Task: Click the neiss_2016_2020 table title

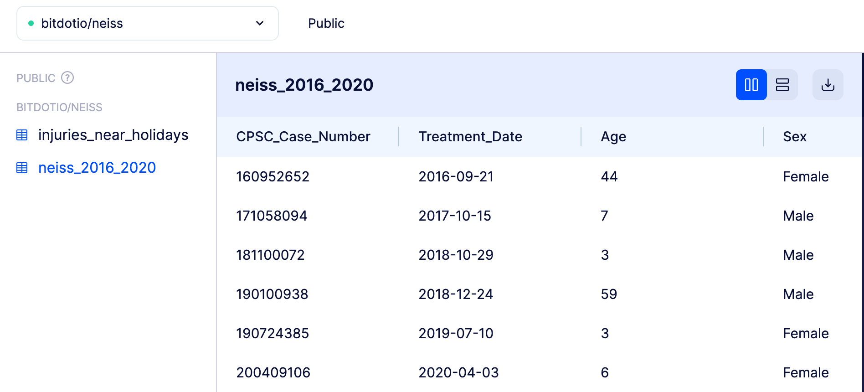Action: point(304,85)
